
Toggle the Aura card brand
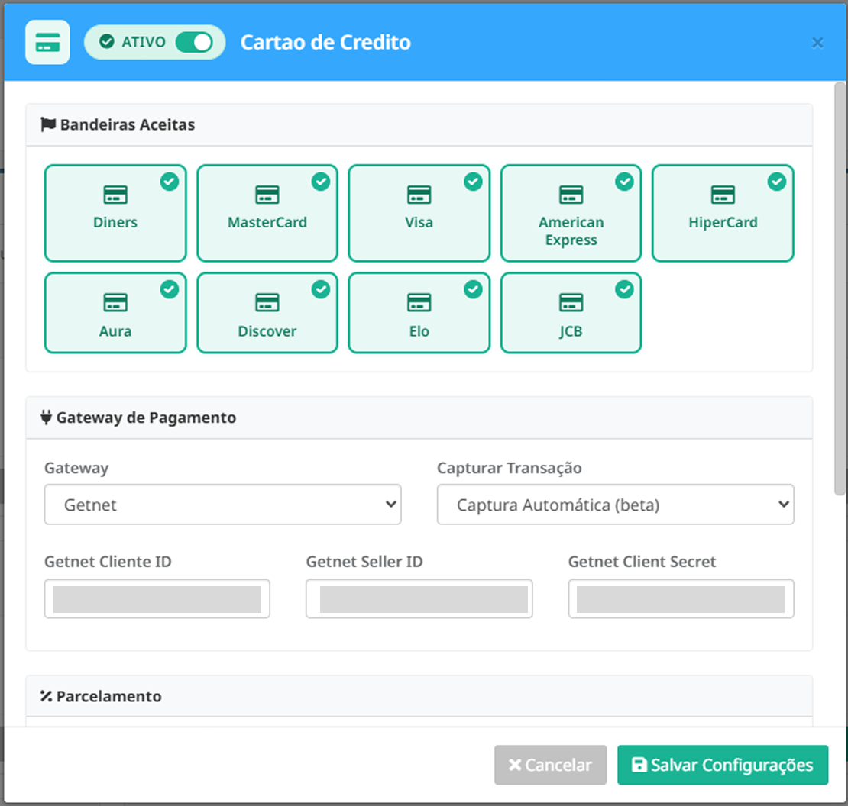pyautogui.click(x=115, y=313)
